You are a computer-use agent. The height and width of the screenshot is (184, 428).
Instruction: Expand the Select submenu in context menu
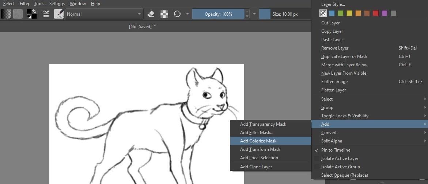point(369,99)
